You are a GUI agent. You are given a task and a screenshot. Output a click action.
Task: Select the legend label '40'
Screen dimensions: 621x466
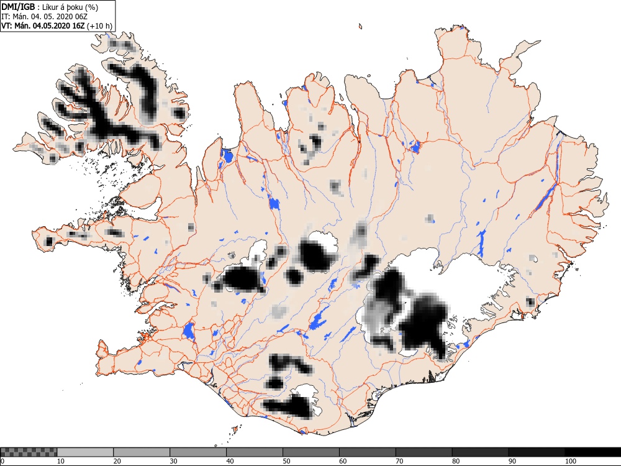pos(230,461)
